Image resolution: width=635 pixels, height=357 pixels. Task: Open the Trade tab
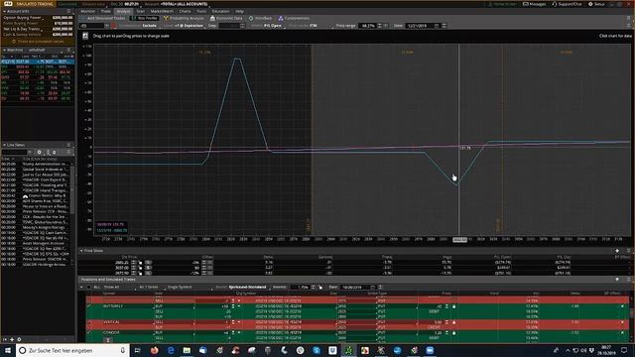tap(106, 11)
